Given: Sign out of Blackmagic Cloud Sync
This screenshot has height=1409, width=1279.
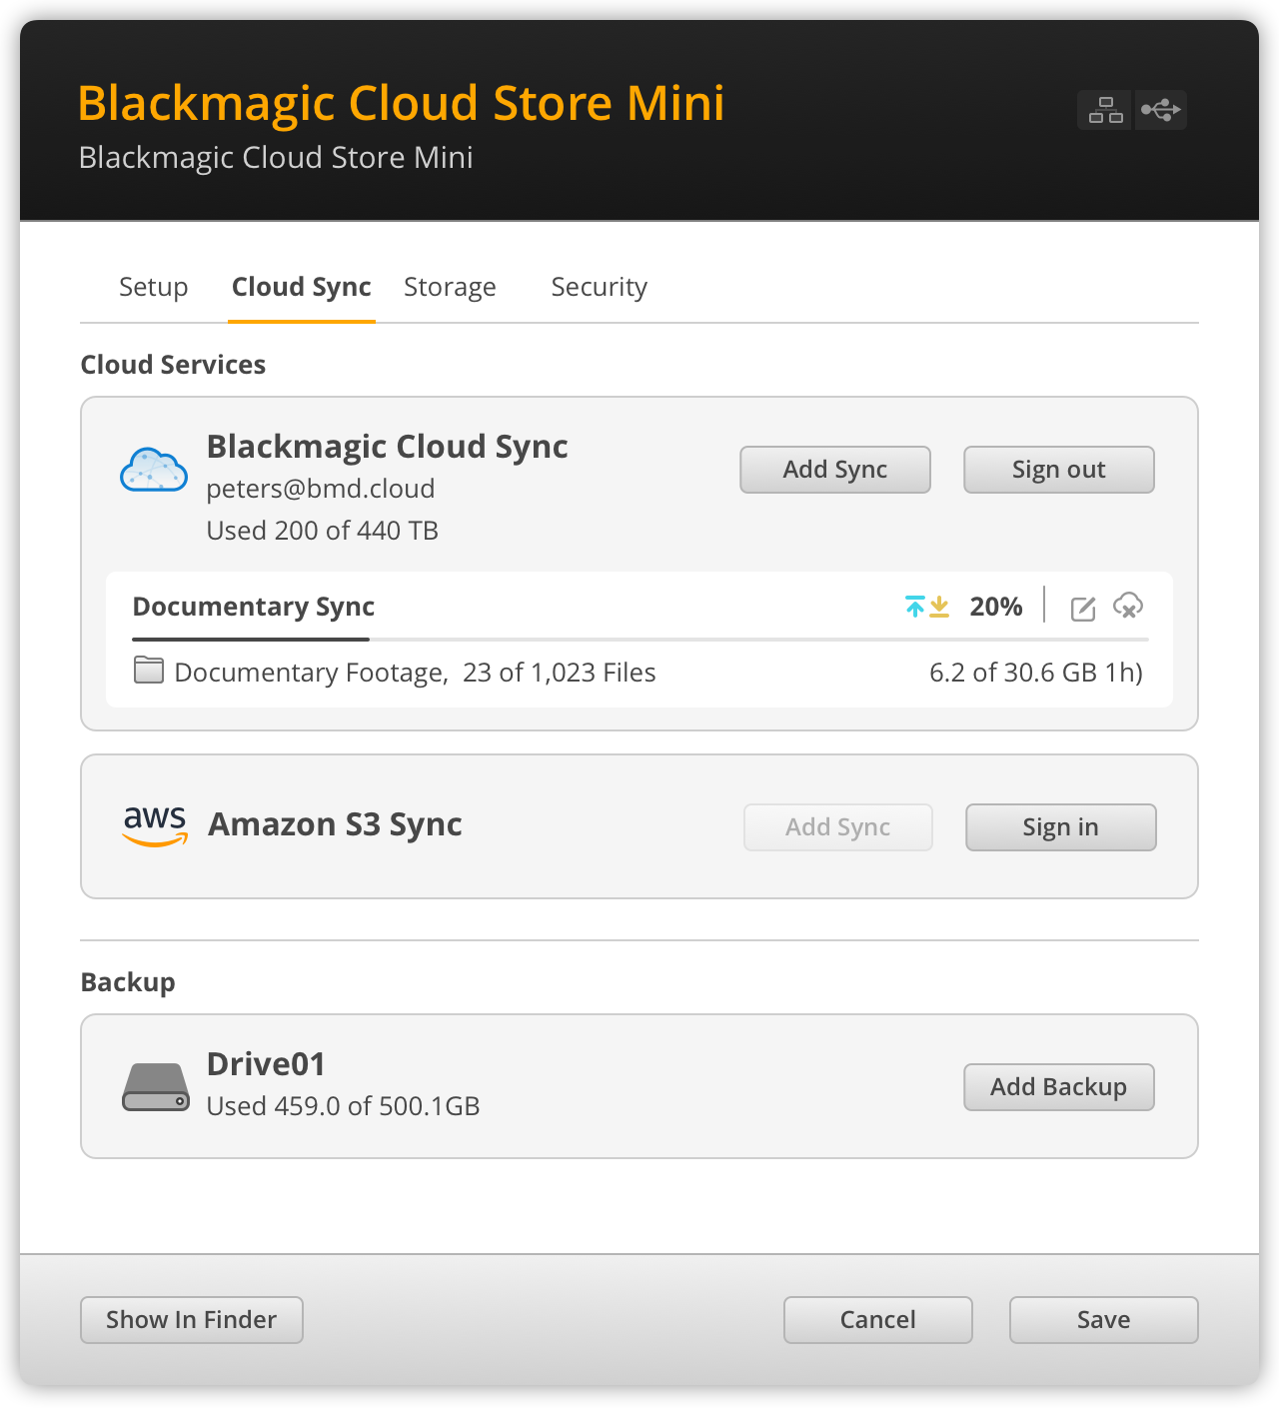Looking at the screenshot, I should (x=1058, y=470).
